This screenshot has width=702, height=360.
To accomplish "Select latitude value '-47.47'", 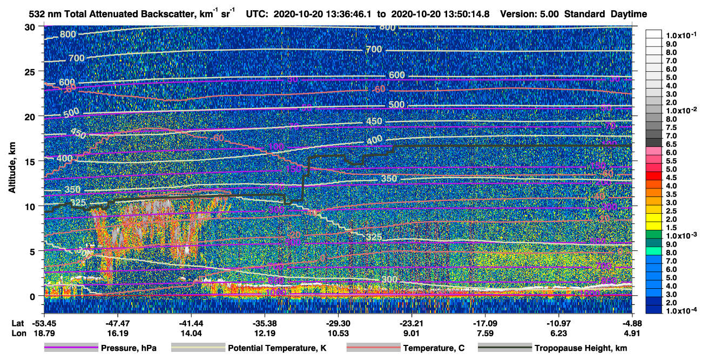I will (118, 323).
